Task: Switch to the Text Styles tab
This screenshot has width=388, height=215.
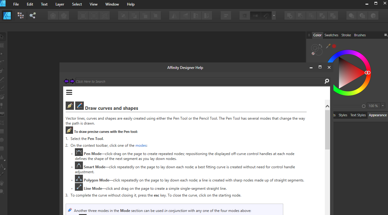Action: [358, 115]
